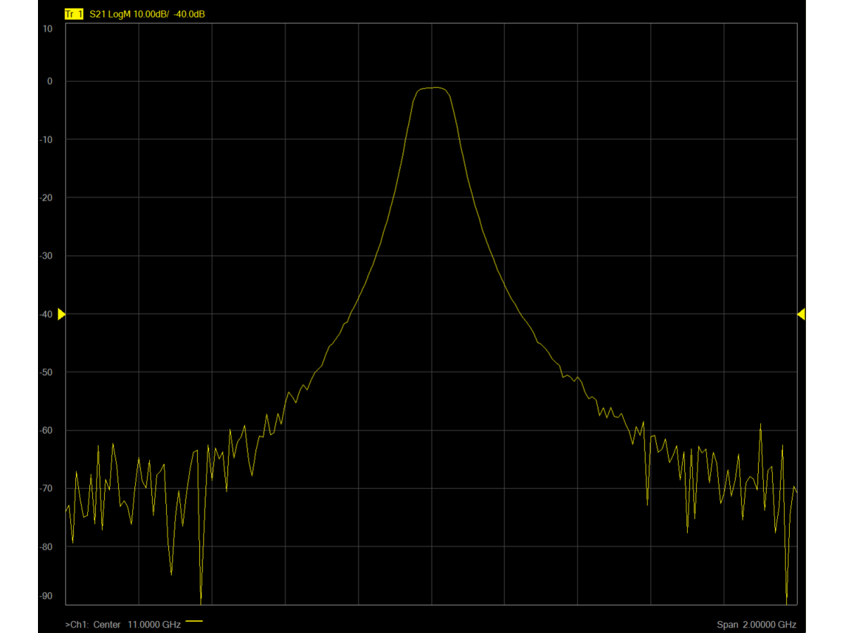The width and height of the screenshot is (844, 633).
Task: Click the LogM format label
Action: pos(120,14)
